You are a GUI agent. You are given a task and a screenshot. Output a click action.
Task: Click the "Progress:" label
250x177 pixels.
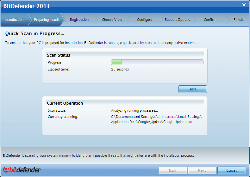click(55, 62)
